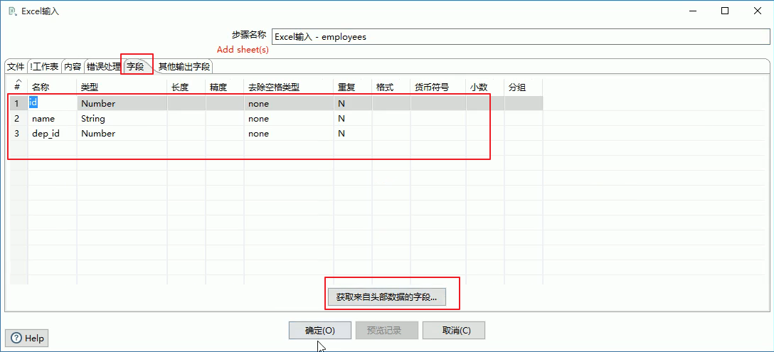Click the 去除空格类型 column header
774x352 pixels.
coord(289,87)
